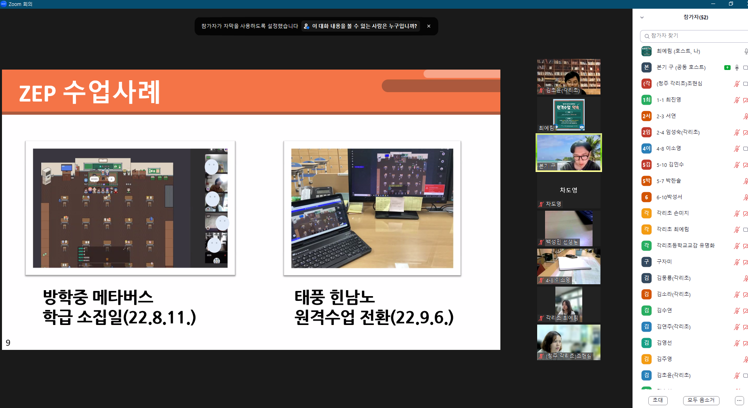
Task: Click avatar of 최예림 (호스트, 나)
Action: coord(646,51)
